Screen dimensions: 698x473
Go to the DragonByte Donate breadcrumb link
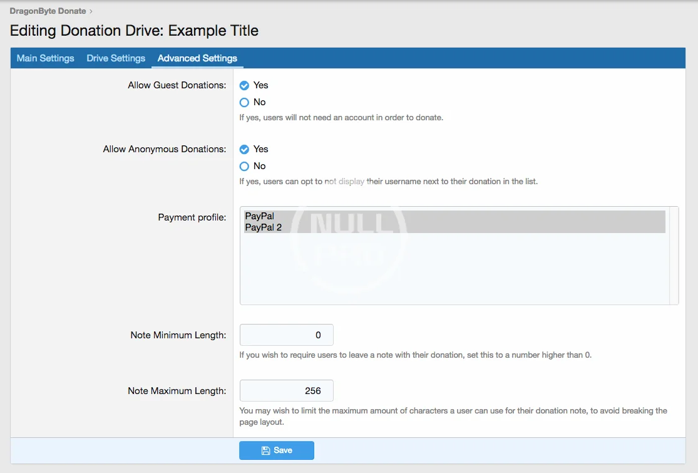[x=48, y=11]
